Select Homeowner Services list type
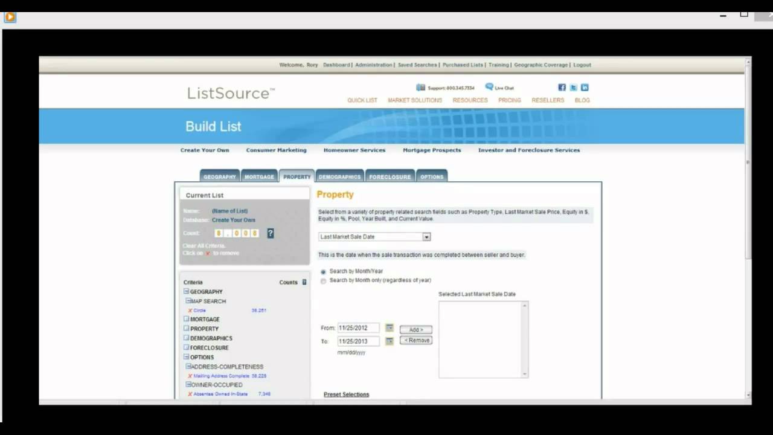Screen dimensions: 773x435 pos(354,150)
